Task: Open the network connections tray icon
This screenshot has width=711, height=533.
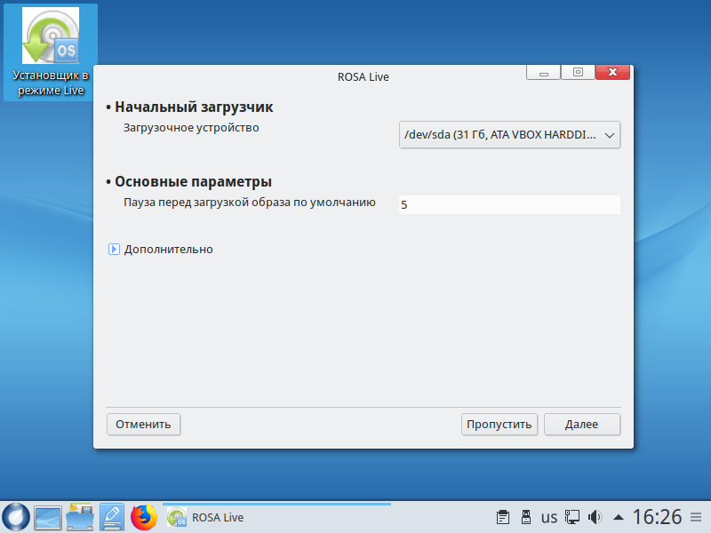Action: click(573, 517)
